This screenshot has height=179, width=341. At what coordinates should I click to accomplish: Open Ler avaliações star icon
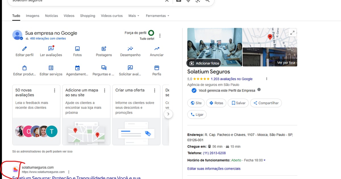(51, 49)
